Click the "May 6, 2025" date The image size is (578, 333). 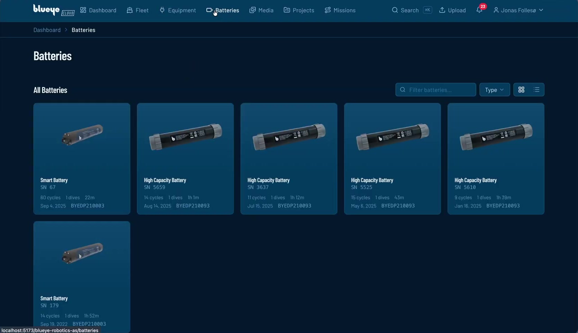[x=364, y=206]
